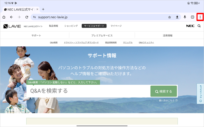
Task: Go back with the back arrow
Action: pos(12,17)
